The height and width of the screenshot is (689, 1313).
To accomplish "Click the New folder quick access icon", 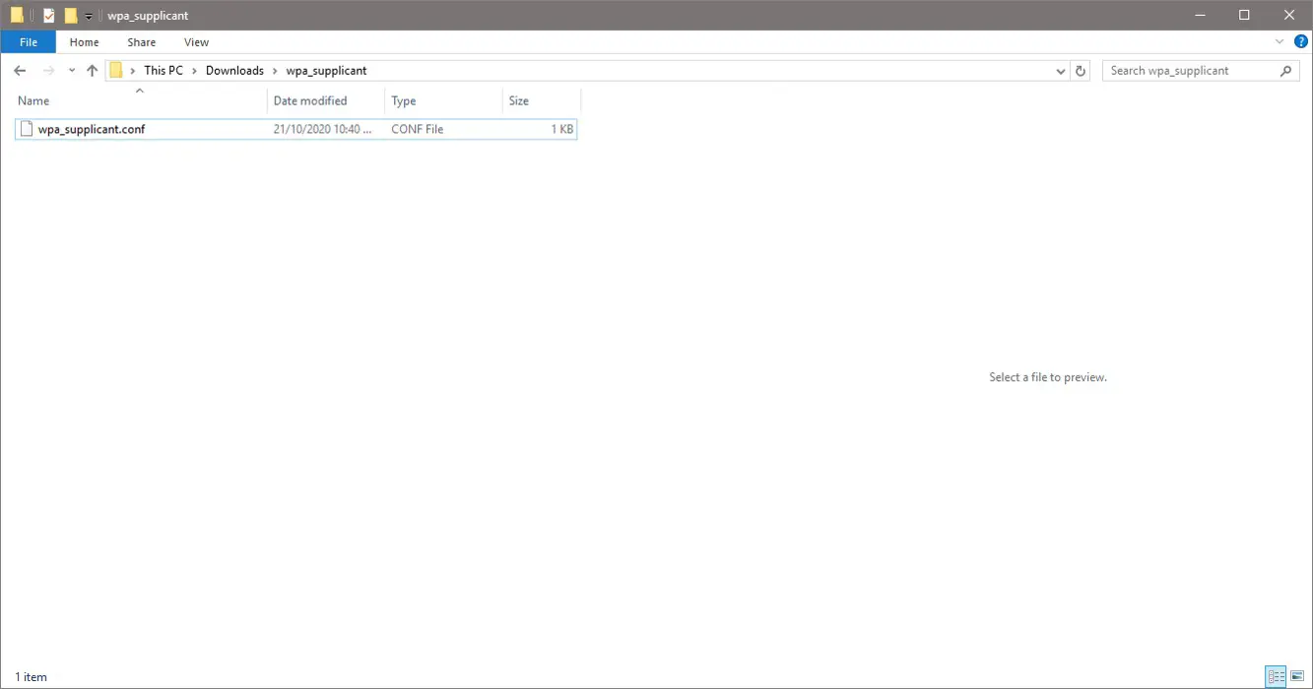I will (x=71, y=16).
